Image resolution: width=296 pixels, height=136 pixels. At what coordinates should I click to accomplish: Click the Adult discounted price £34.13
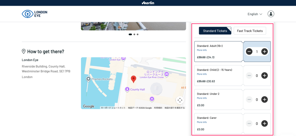[x=210, y=57]
